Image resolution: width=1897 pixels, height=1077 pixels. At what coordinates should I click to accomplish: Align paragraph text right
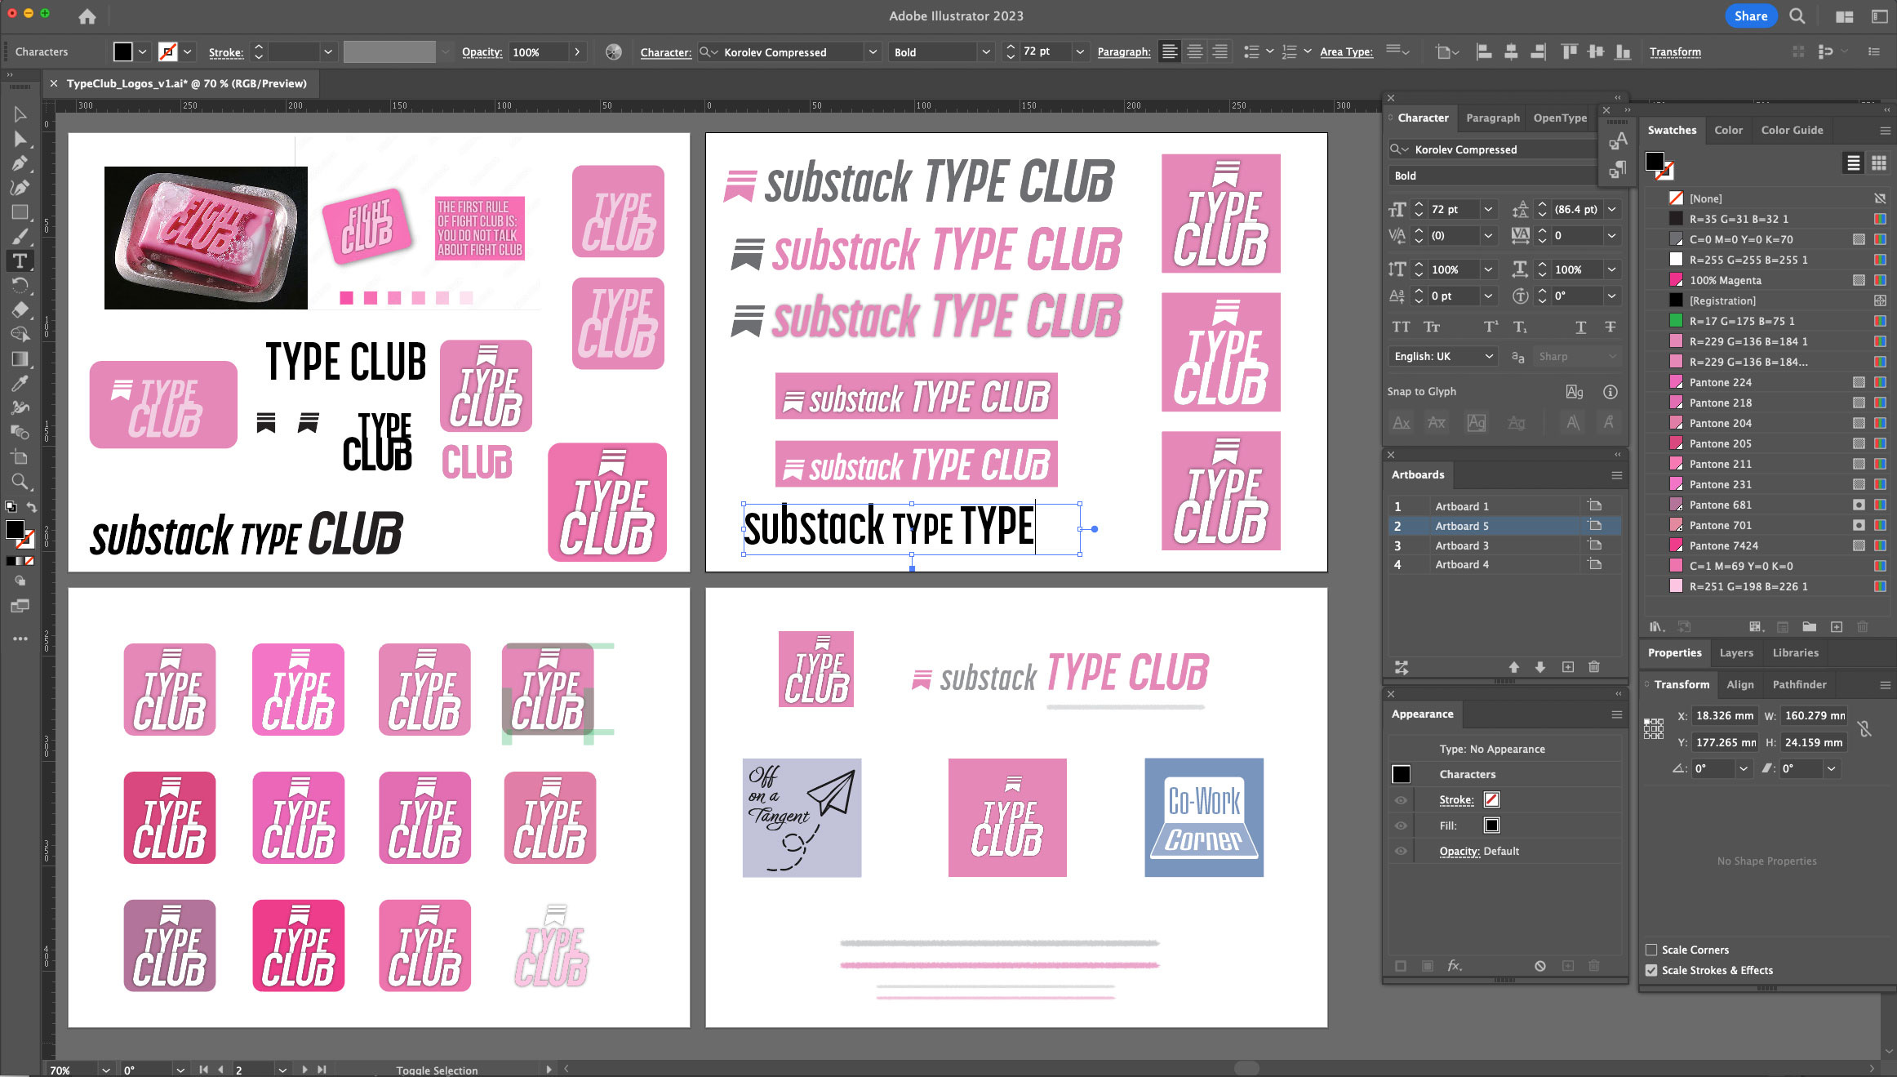(1219, 52)
